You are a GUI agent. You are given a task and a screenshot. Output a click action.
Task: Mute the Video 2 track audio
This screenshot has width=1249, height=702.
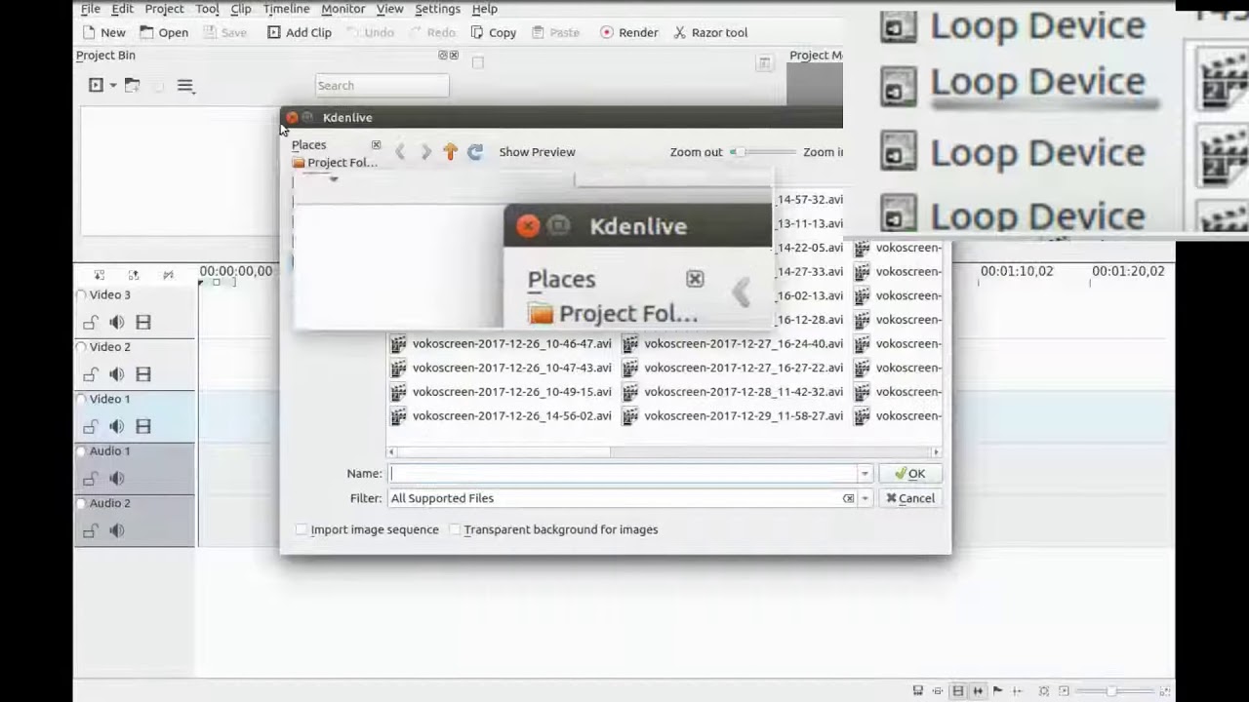click(x=116, y=373)
